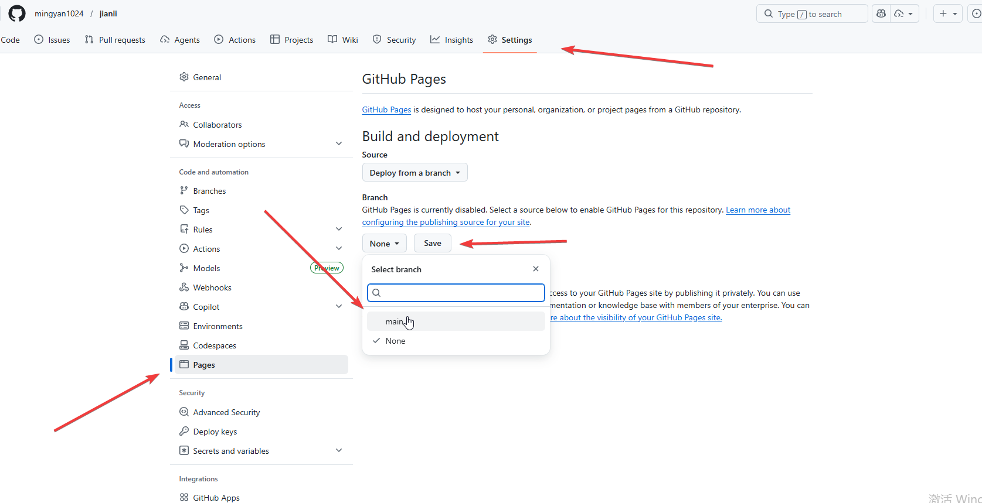Open the GitHub Pages documentation link
The height and width of the screenshot is (503, 982).
[386, 110]
